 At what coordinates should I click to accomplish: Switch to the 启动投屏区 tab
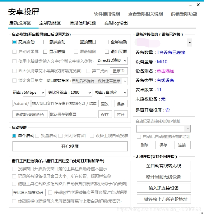[x=20, y=23]
